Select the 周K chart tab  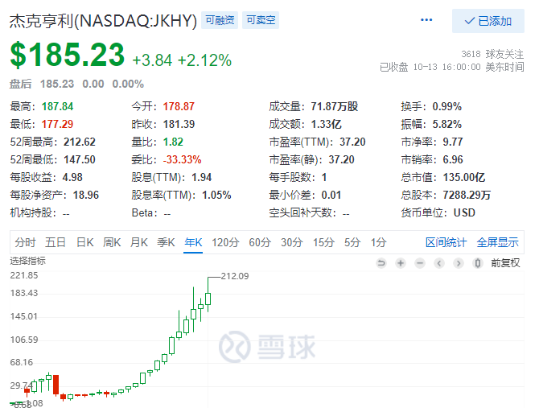point(112,242)
